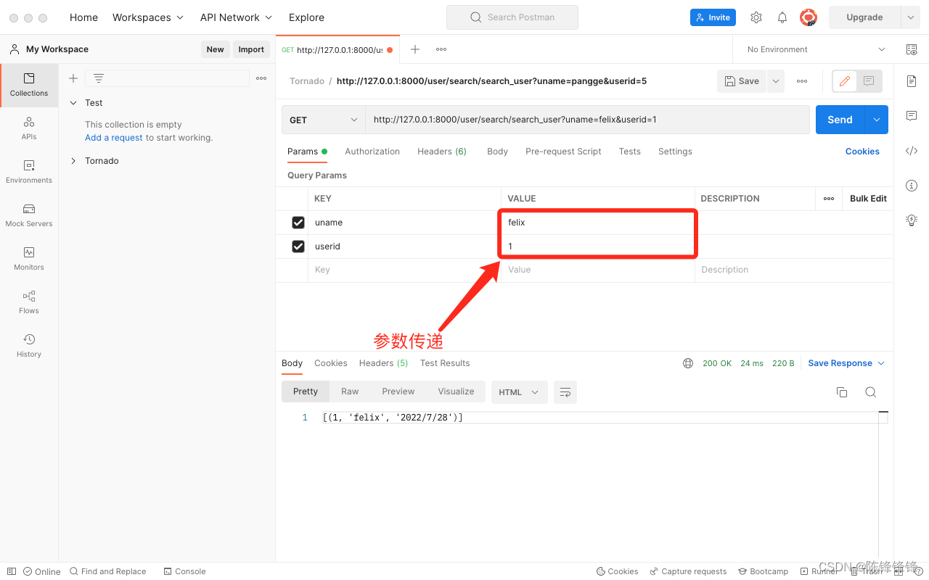Open Postman settings gear icon
The height and width of the screenshot is (580, 929).
[x=756, y=17]
